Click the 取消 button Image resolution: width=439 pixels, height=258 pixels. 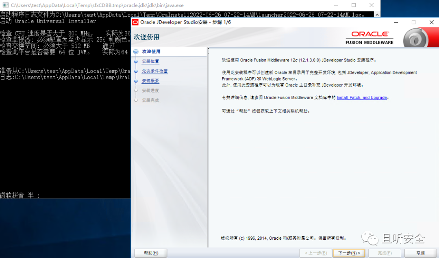tap(421, 253)
